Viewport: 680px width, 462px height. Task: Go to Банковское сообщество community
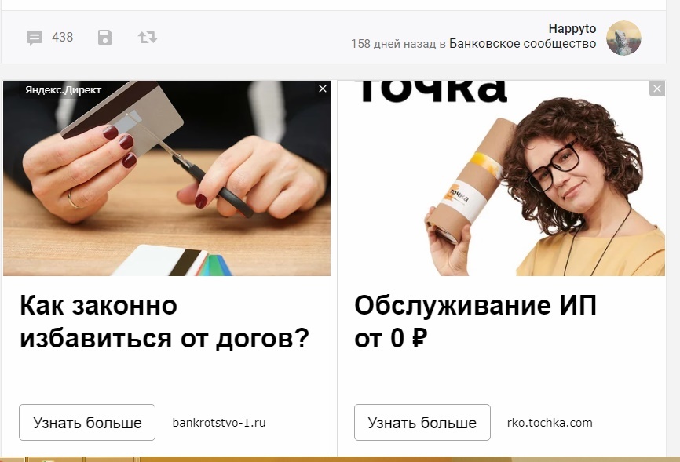pyautogui.click(x=523, y=44)
